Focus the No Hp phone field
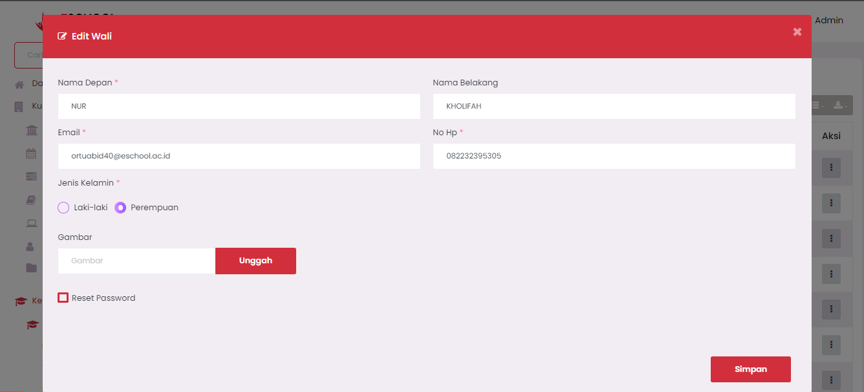Screen dimensions: 864x392 614,156
